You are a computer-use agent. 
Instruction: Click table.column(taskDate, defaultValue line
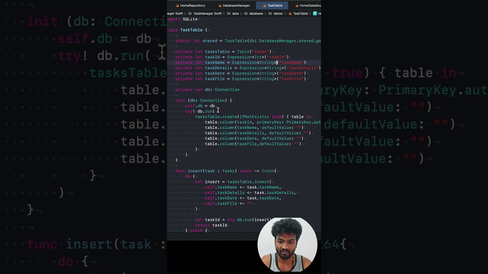tap(254, 139)
